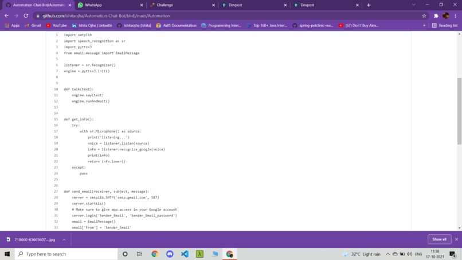
Task: Click 'def get_info():' code line
Action: point(79,119)
